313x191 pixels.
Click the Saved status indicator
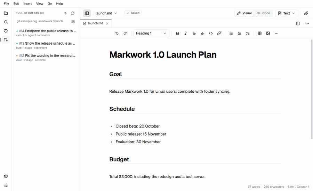(133, 13)
